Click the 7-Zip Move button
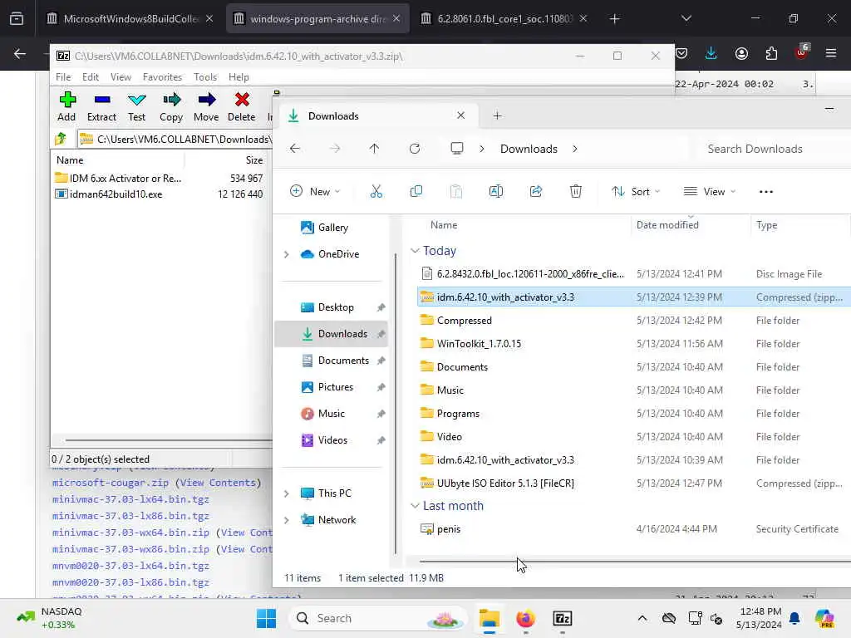The width and height of the screenshot is (851, 638). pos(206,106)
